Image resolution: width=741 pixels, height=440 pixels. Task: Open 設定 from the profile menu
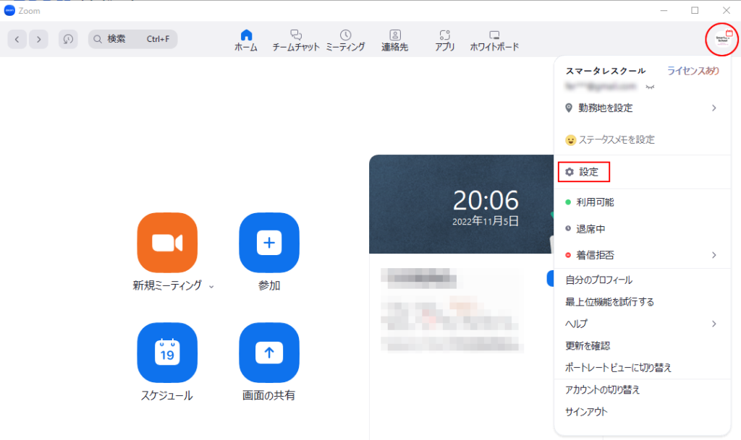[x=588, y=172]
